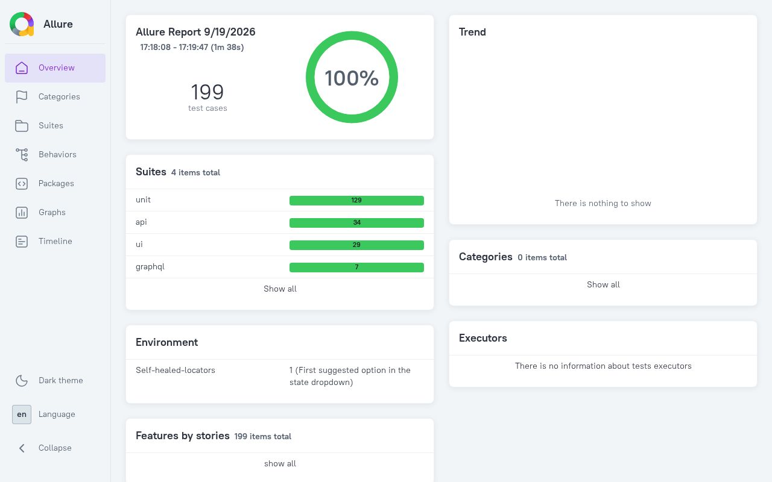This screenshot has height=482, width=772.
Task: Click the Suites widget heading
Action: (x=151, y=172)
